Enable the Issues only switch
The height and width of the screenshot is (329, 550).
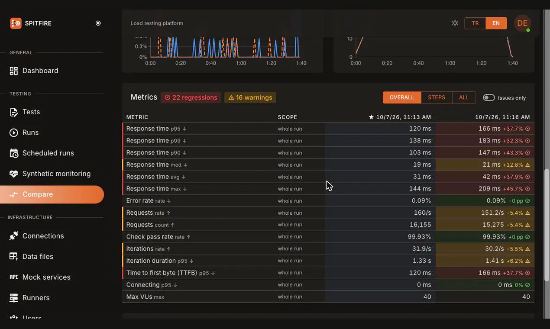[x=489, y=98]
